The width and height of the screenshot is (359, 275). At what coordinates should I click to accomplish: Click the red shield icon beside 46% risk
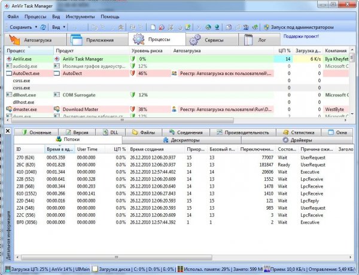(x=133, y=73)
